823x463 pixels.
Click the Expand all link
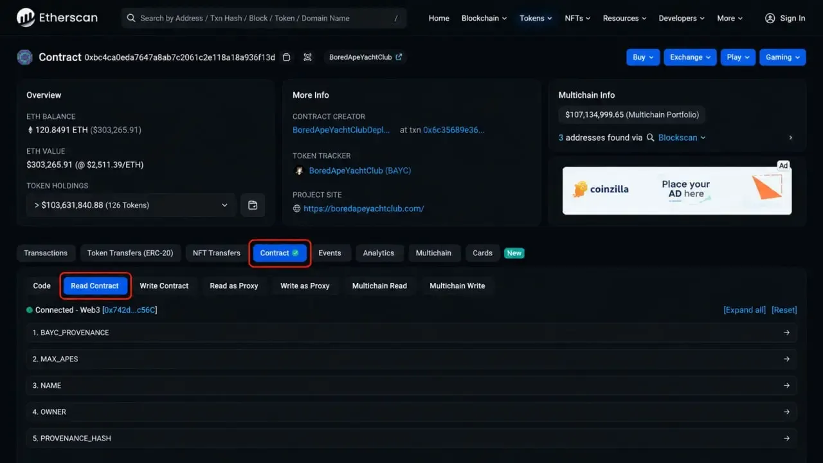[745, 310]
